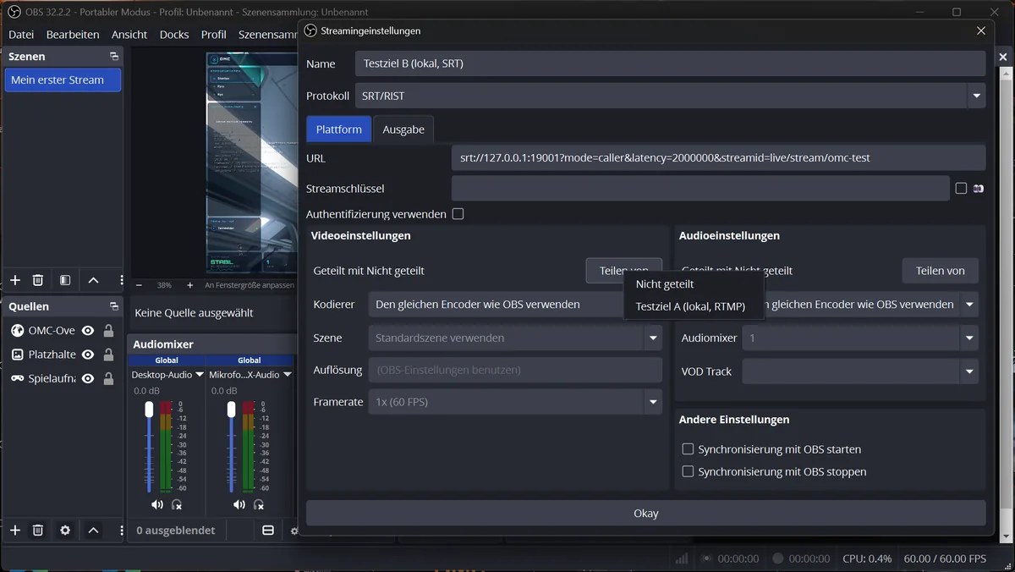Enable Synchronisierung mit OBS starten
The height and width of the screenshot is (572, 1015).
(x=688, y=449)
